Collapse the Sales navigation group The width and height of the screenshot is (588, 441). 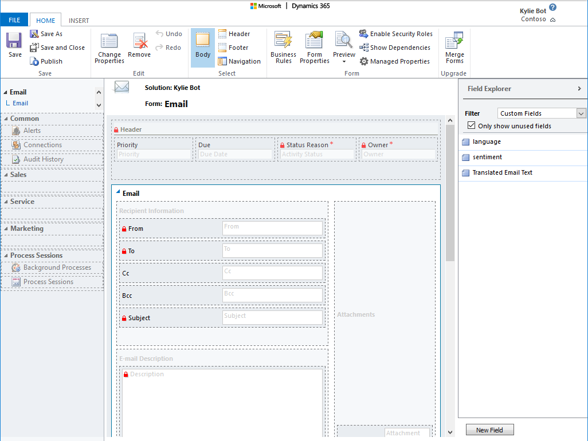coord(6,175)
